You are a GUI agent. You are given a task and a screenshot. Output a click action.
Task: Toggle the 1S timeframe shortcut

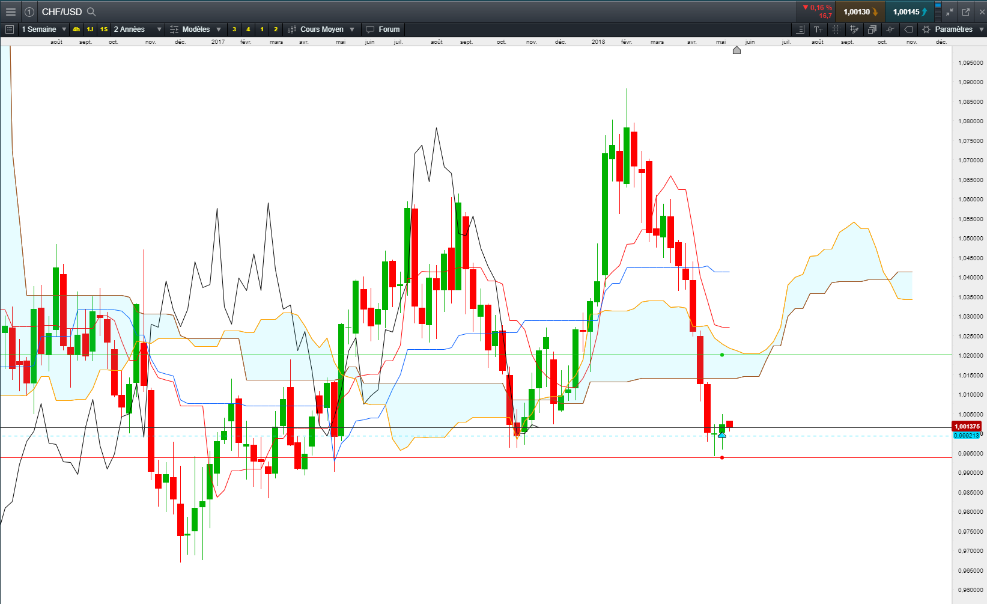(104, 29)
